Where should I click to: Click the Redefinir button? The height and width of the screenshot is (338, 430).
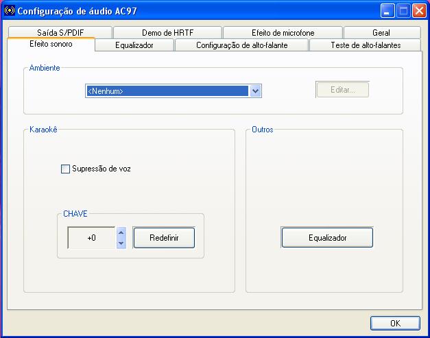coord(164,238)
